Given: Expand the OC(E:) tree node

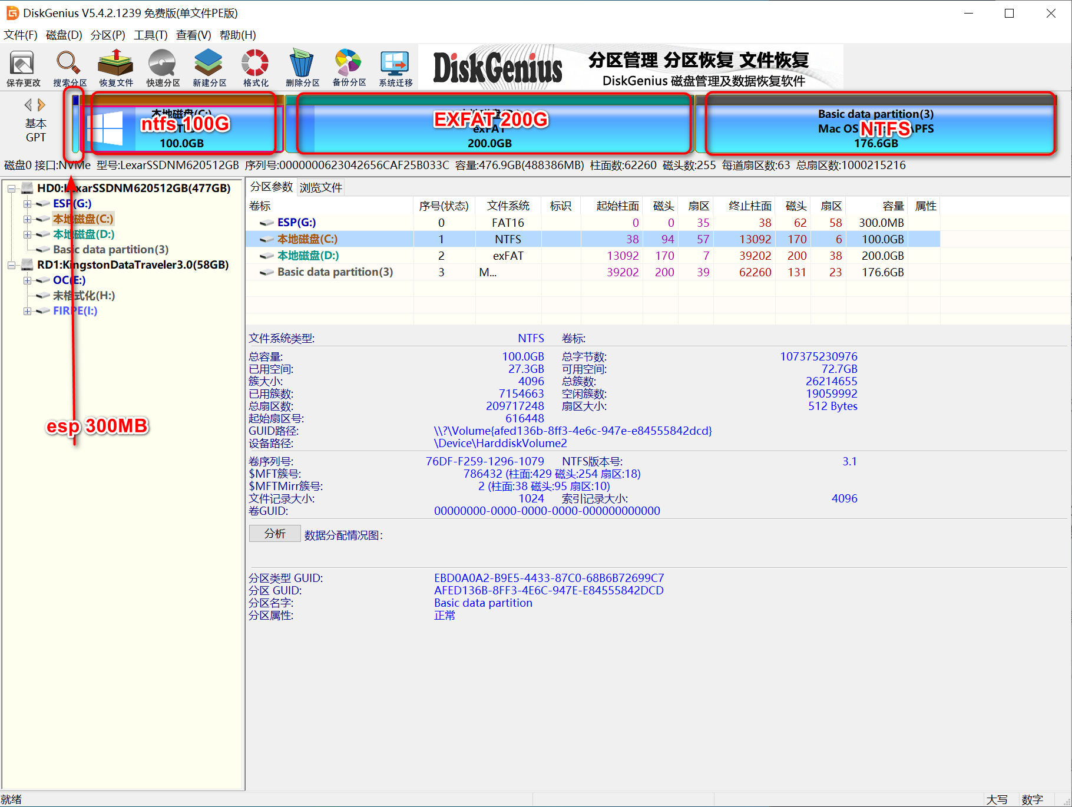Looking at the screenshot, I should [27, 280].
